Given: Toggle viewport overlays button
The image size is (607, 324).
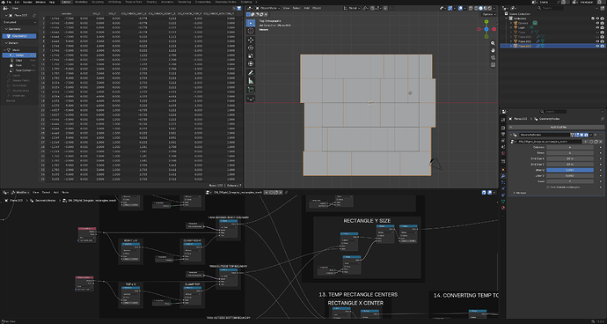Looking at the screenshot, I should 460,8.
